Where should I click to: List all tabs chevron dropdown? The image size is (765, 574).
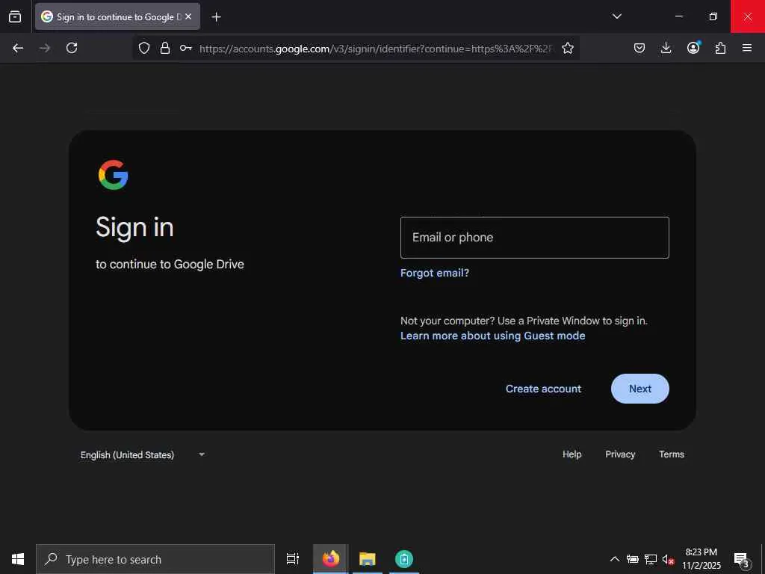pos(616,16)
